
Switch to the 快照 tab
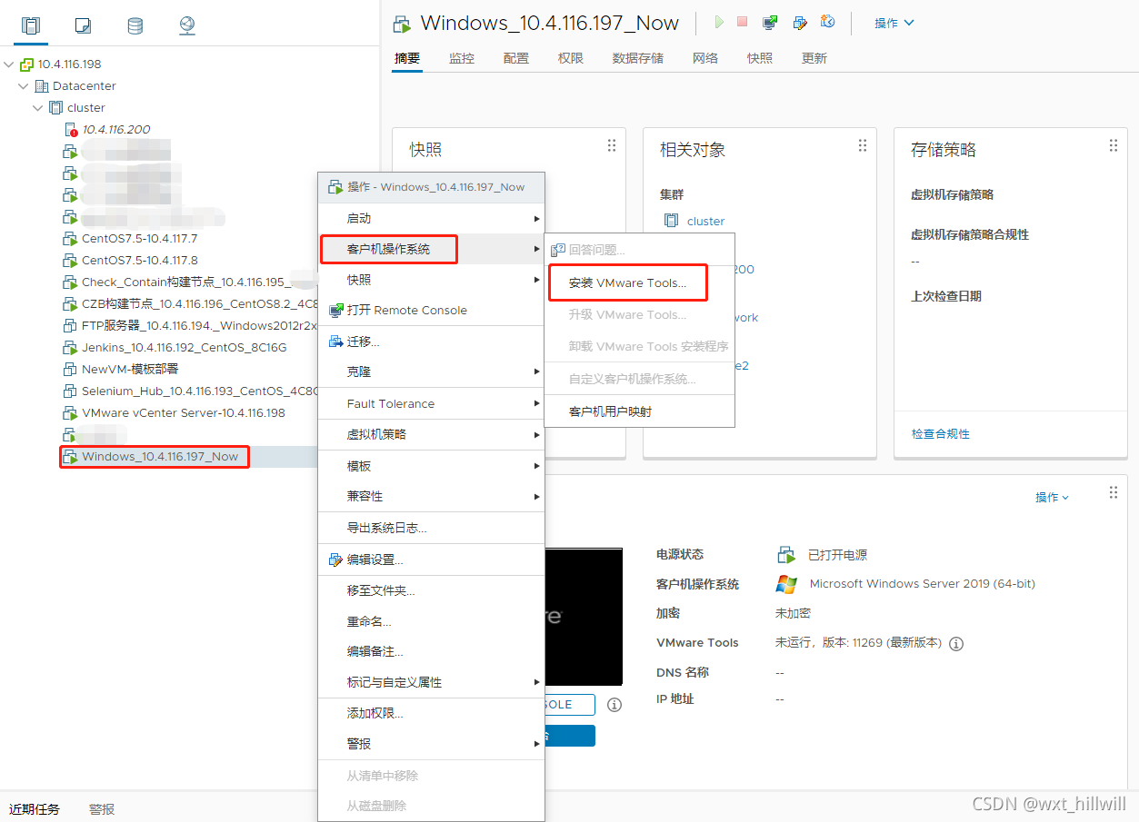760,58
